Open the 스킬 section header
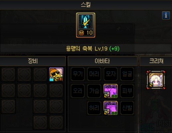 tap(86, 5)
